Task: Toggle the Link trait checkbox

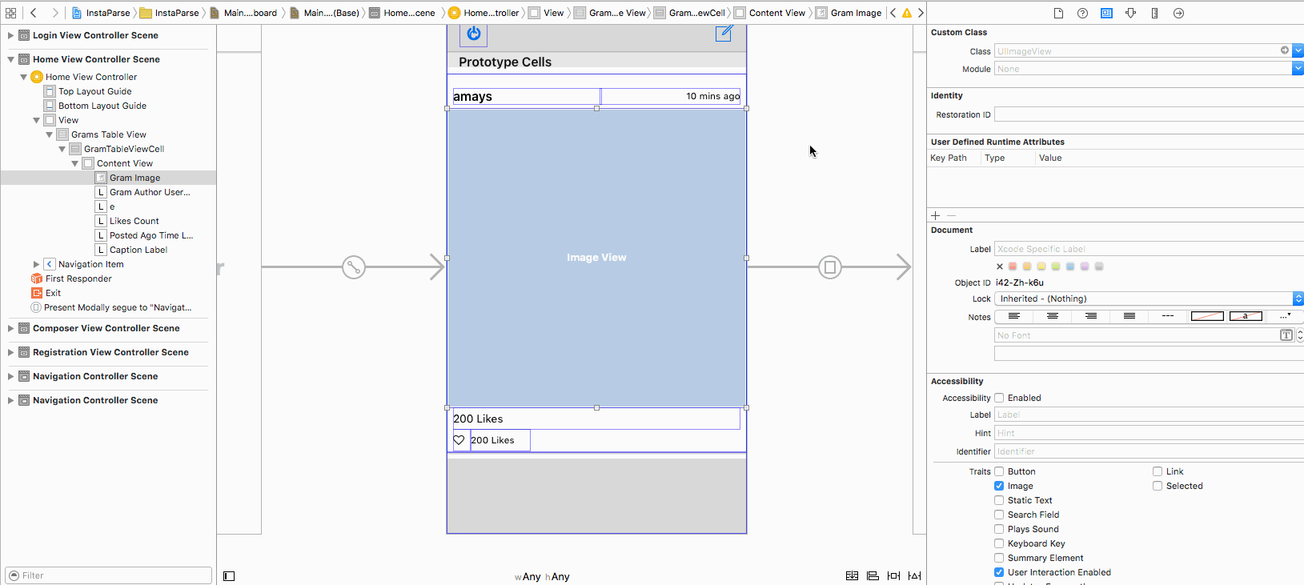Action: 1158,471
